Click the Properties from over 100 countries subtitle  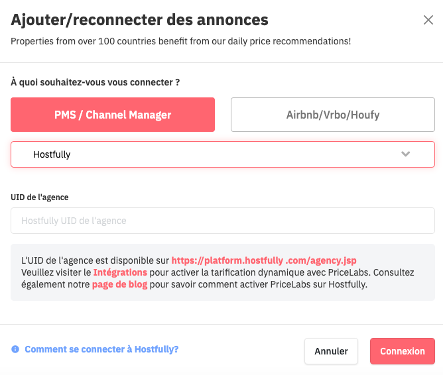pyautogui.click(x=181, y=41)
